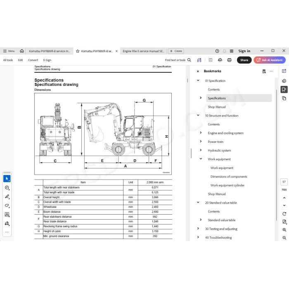Expand 30 Testing and adjusting bookmark
The height and width of the screenshot is (289, 289).
tap(198, 228)
